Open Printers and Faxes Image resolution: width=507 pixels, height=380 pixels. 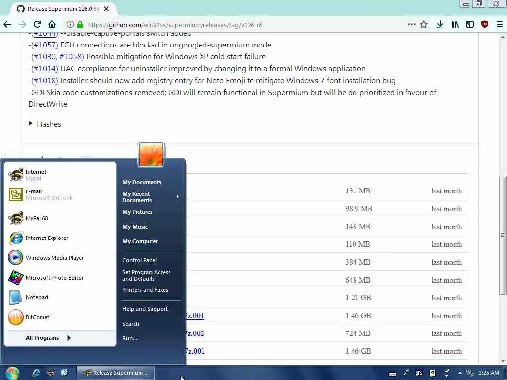(145, 290)
